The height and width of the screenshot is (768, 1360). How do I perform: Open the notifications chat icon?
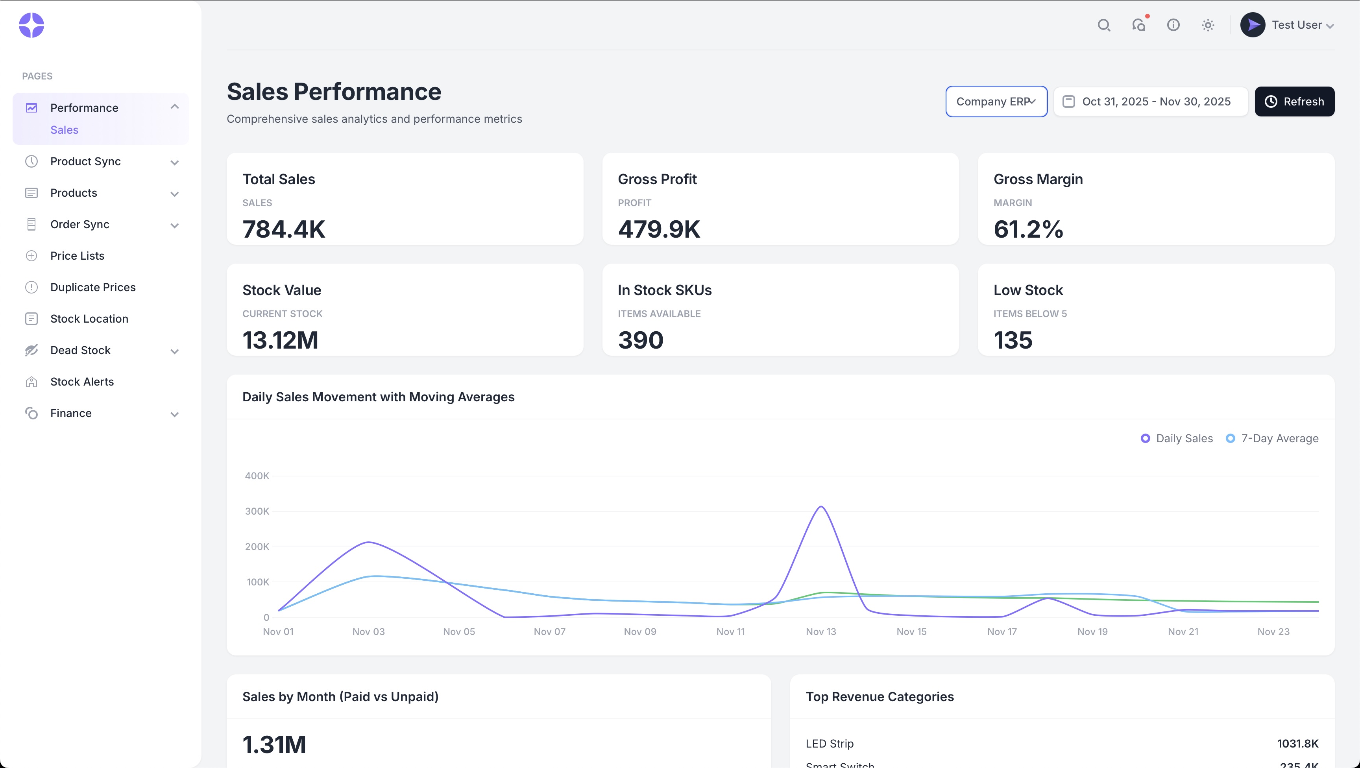click(x=1138, y=25)
